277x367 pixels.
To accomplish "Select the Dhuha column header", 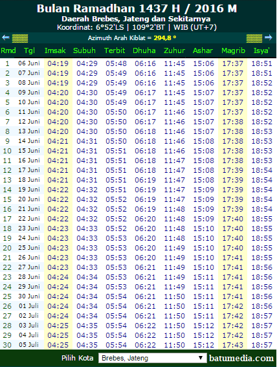I will (x=144, y=50).
